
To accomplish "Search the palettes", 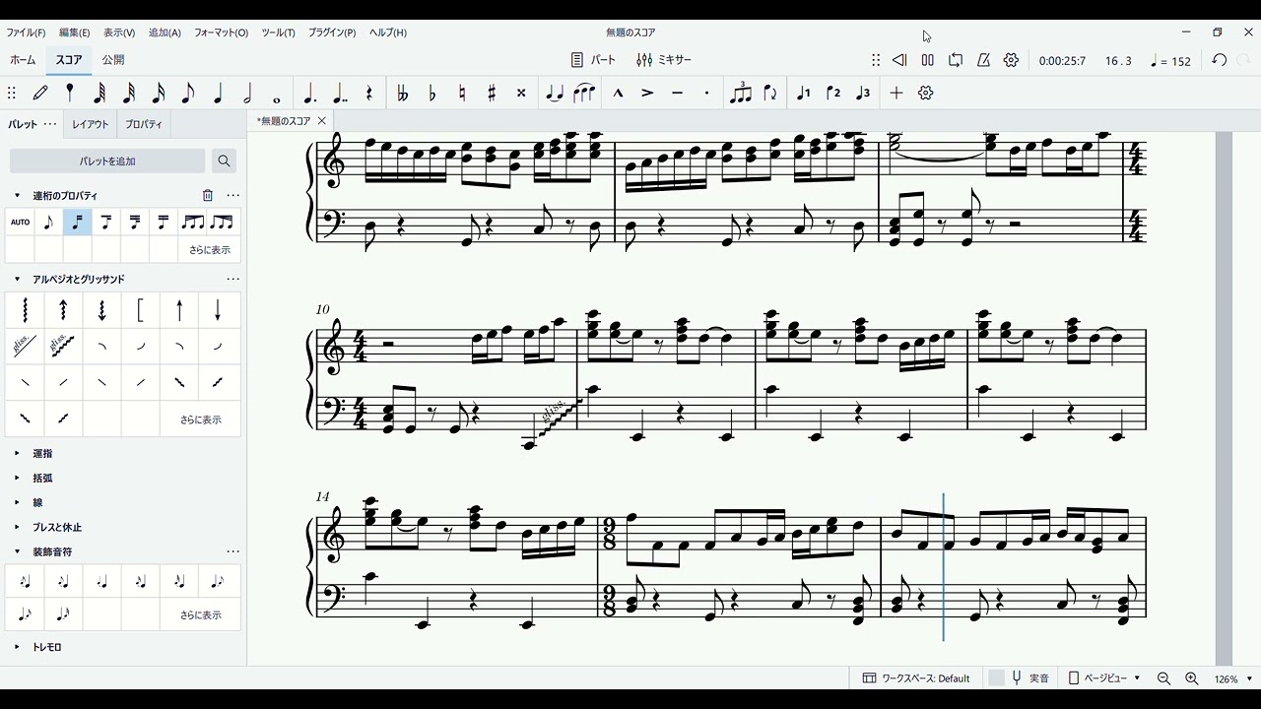I will [x=224, y=161].
